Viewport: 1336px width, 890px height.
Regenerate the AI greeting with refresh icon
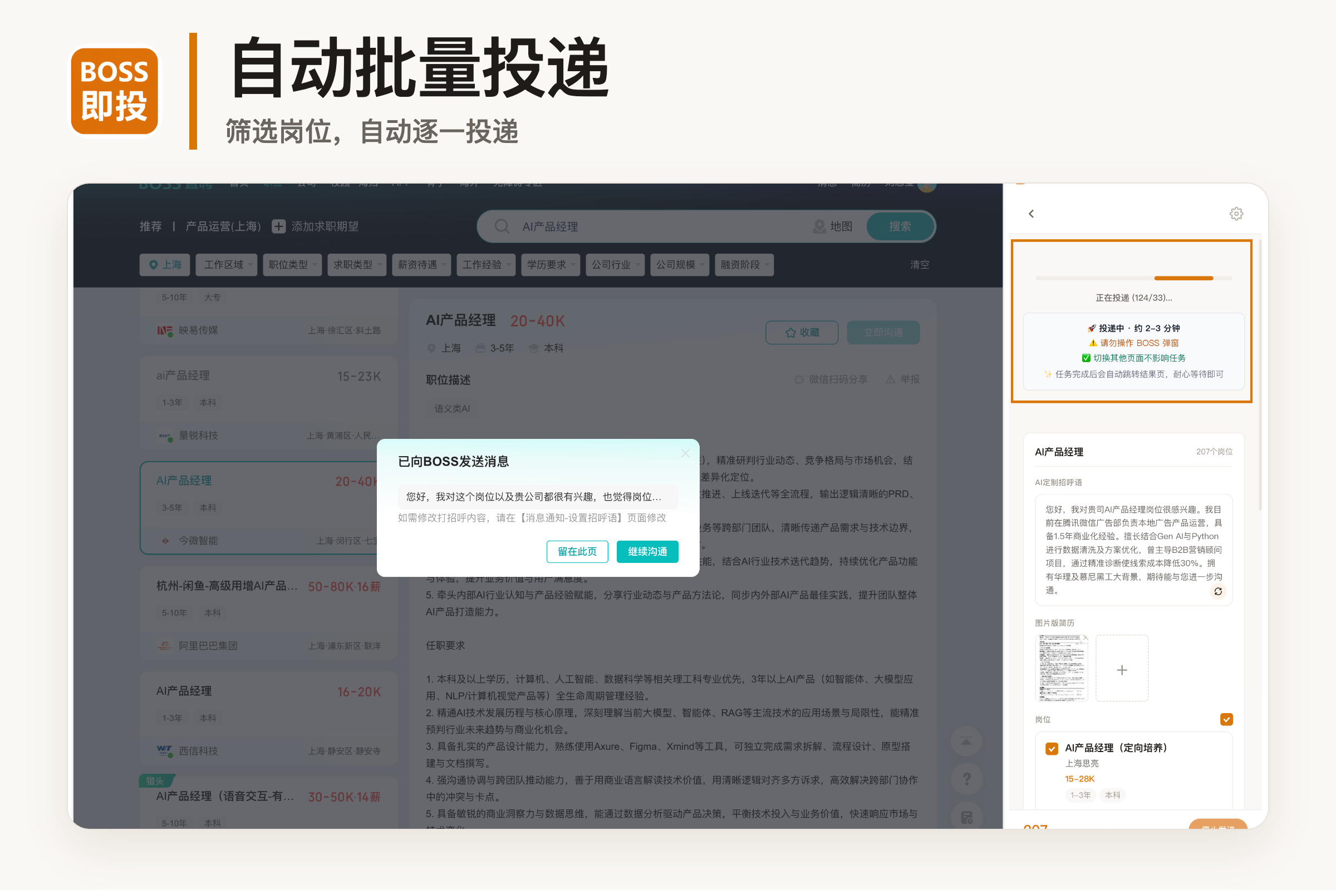tap(1218, 591)
